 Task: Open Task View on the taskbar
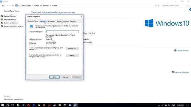tap(13, 105)
